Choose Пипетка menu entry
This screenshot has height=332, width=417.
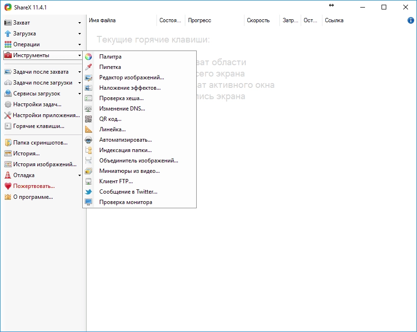pyautogui.click(x=139, y=67)
